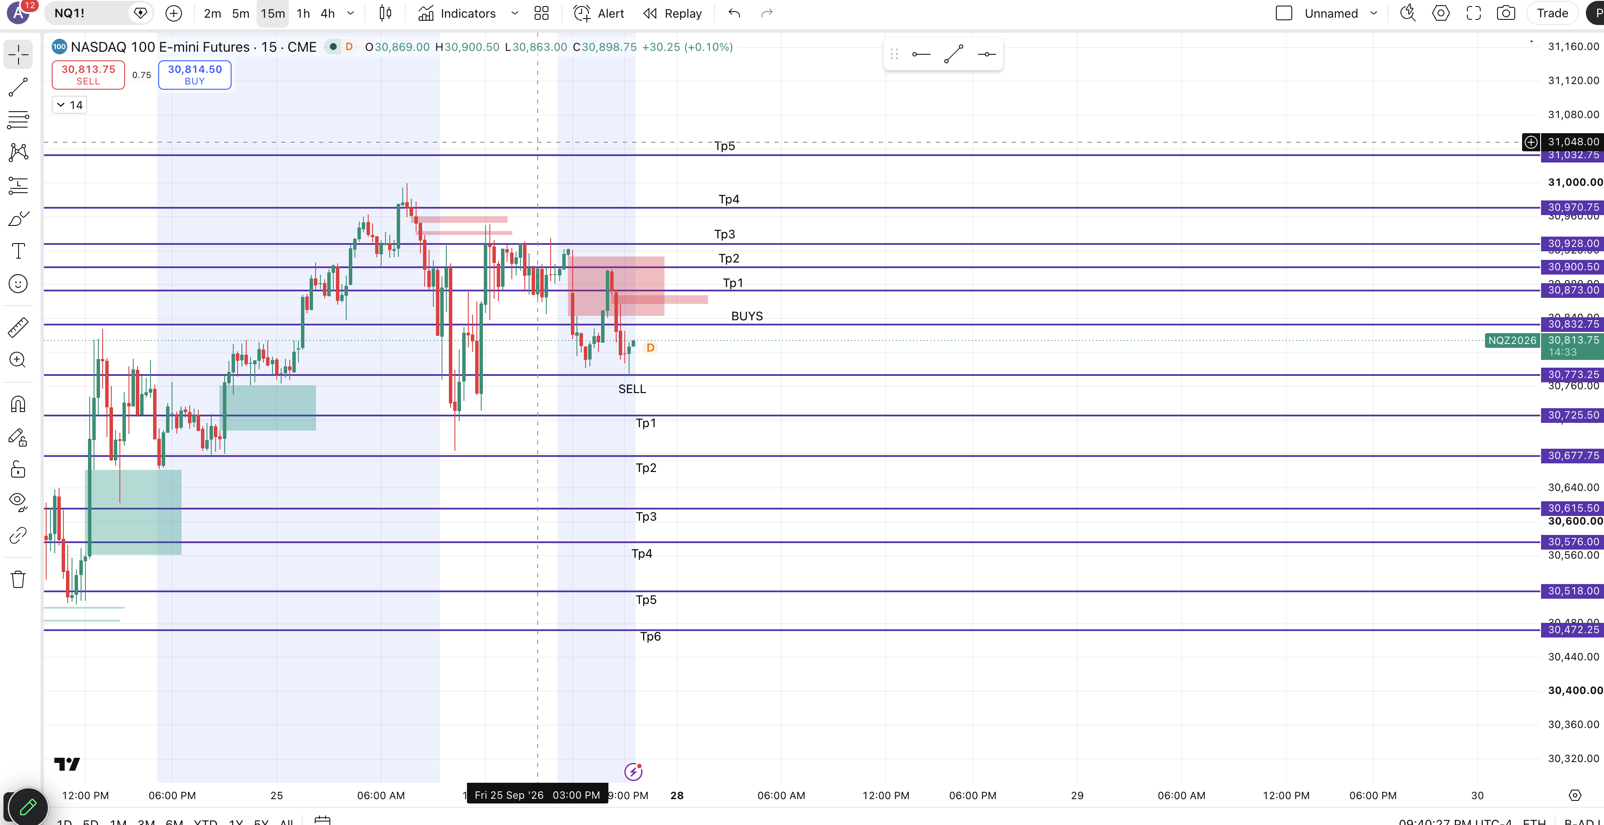Select horizontal ray in floating favorites toolbar
Image resolution: width=1604 pixels, height=825 pixels.
click(x=921, y=55)
